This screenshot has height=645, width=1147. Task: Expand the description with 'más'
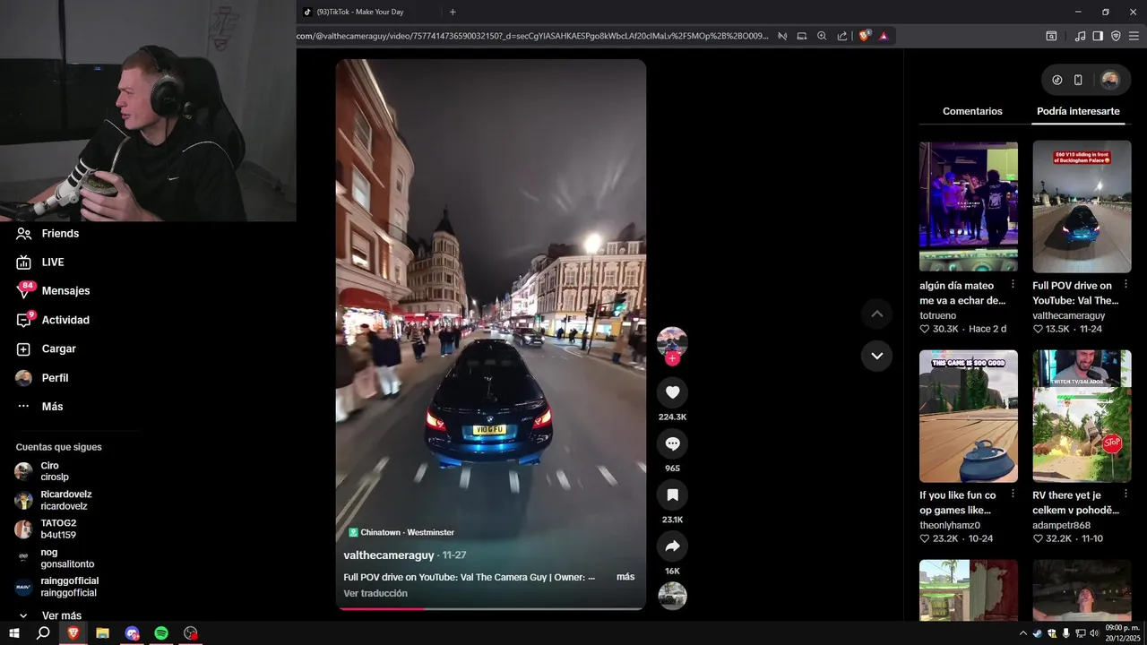coord(625,577)
